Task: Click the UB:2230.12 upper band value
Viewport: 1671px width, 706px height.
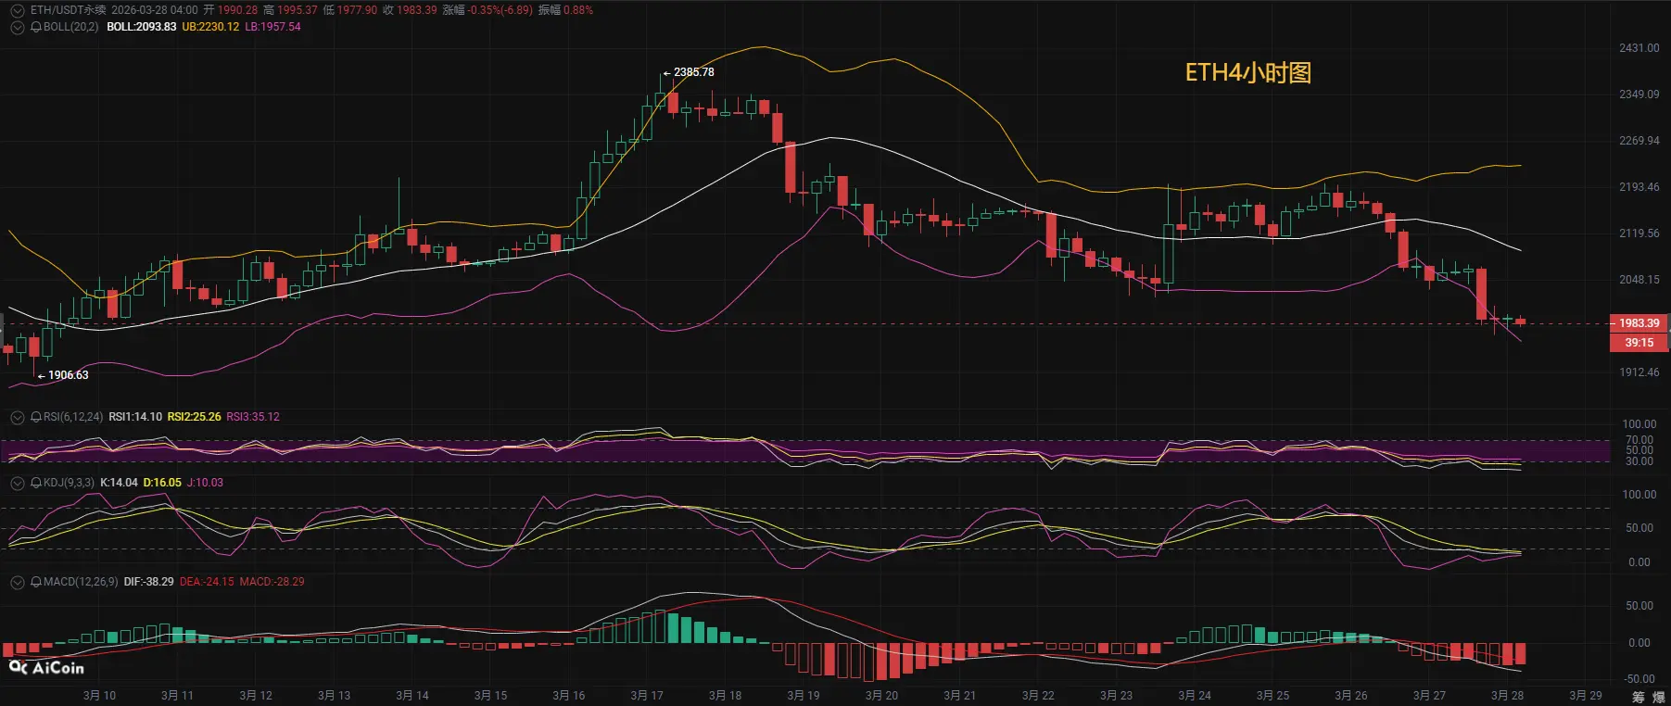Action: tap(210, 27)
